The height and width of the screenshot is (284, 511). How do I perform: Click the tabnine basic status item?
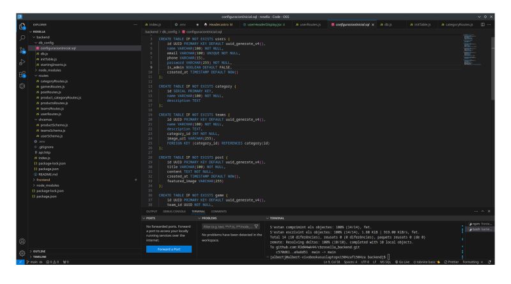coord(427,262)
